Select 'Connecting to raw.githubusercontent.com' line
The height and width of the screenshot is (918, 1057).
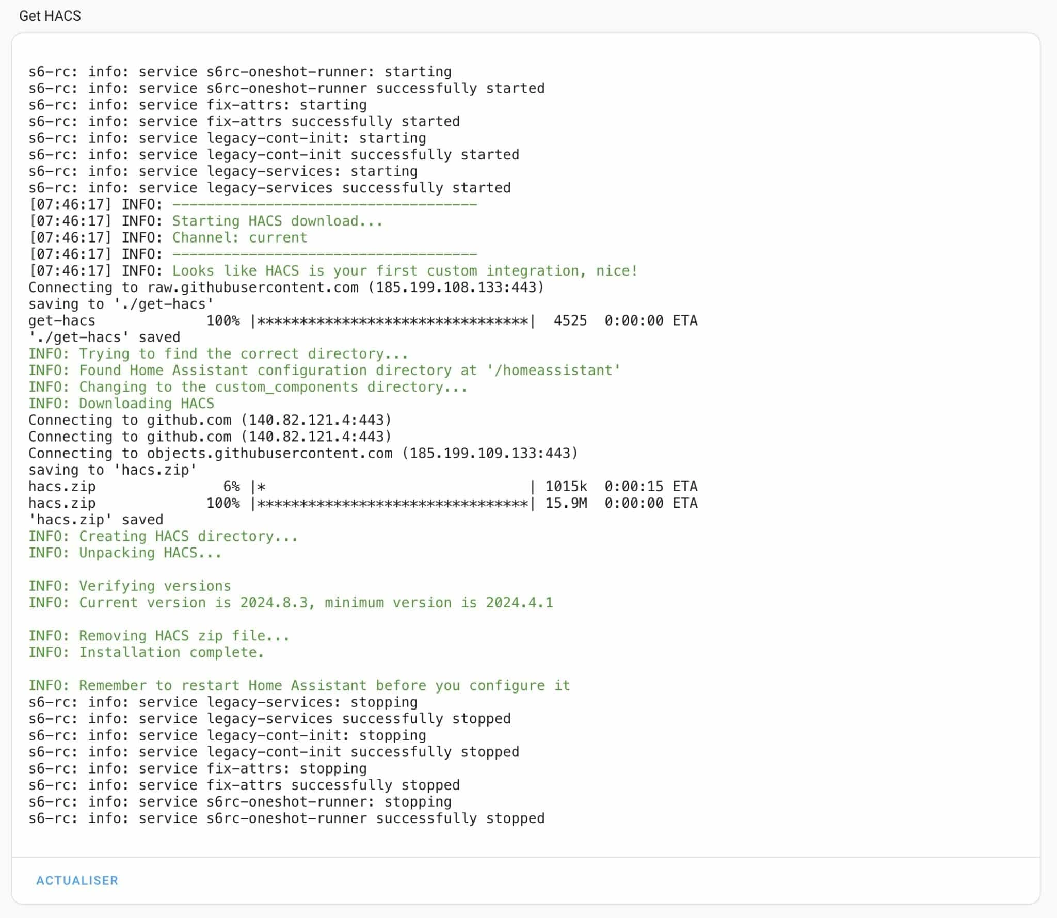click(286, 287)
